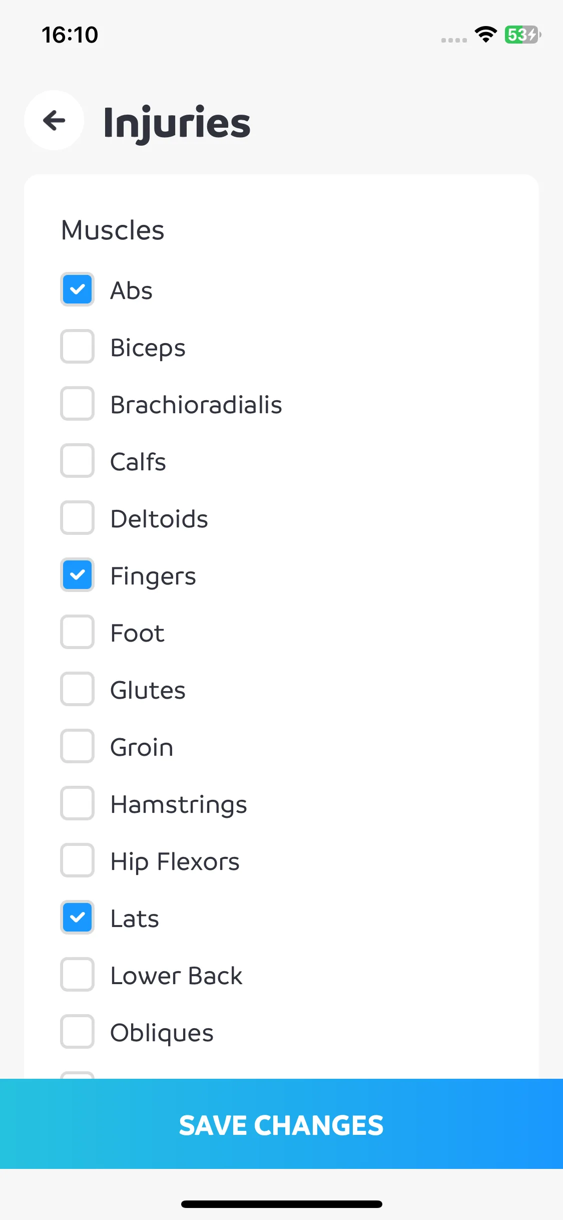This screenshot has height=1220, width=563.
Task: Uncheck the Abs checkbox
Action: (x=77, y=289)
